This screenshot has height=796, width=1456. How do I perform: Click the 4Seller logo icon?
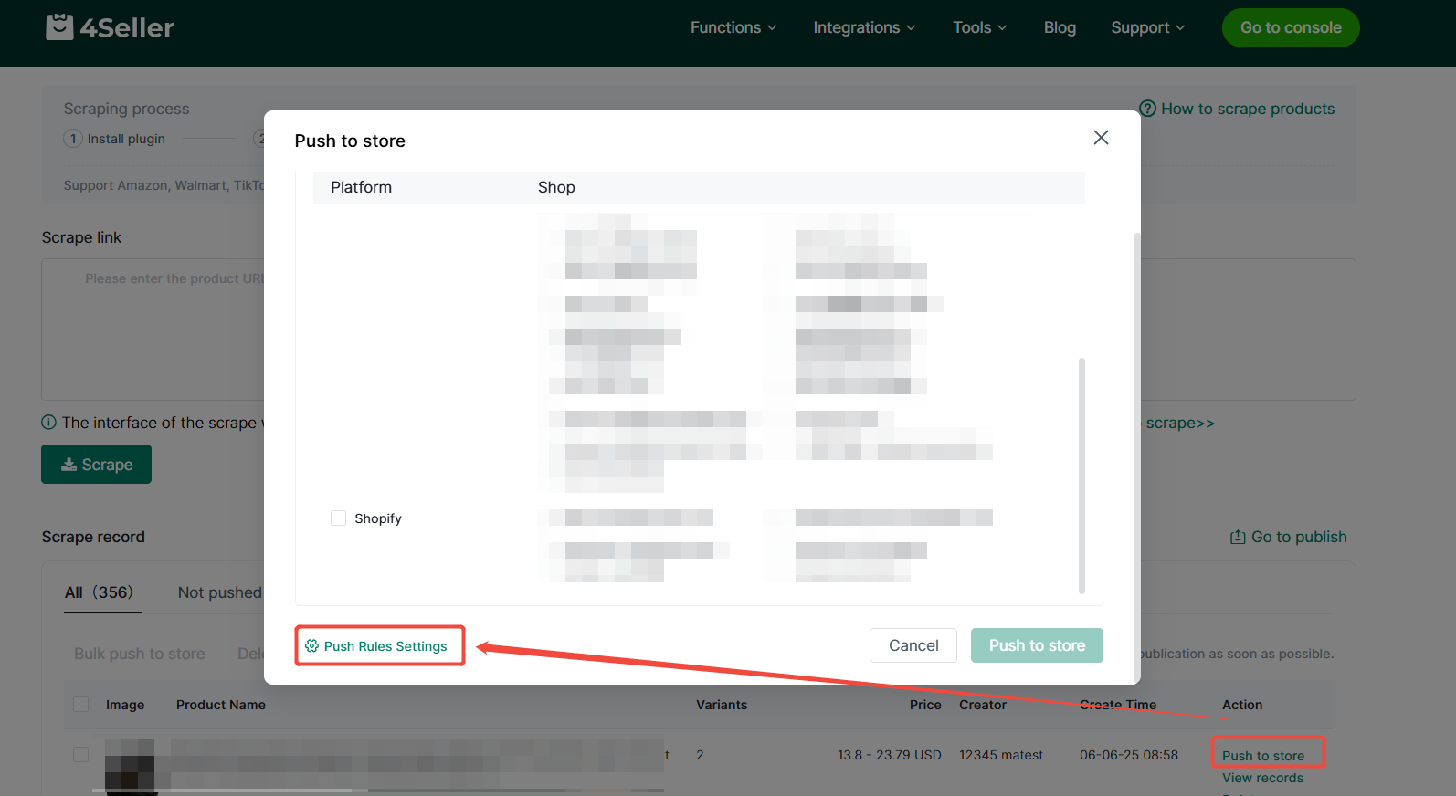point(60,27)
